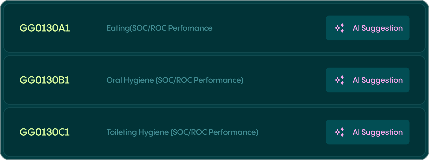Click the Toileting Hygiene (SOC/ROC Performance) description

182,132
